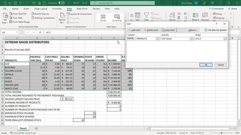This screenshot has height=135, width=241.
Task: Select Stocks data type
Action: coord(103,18)
